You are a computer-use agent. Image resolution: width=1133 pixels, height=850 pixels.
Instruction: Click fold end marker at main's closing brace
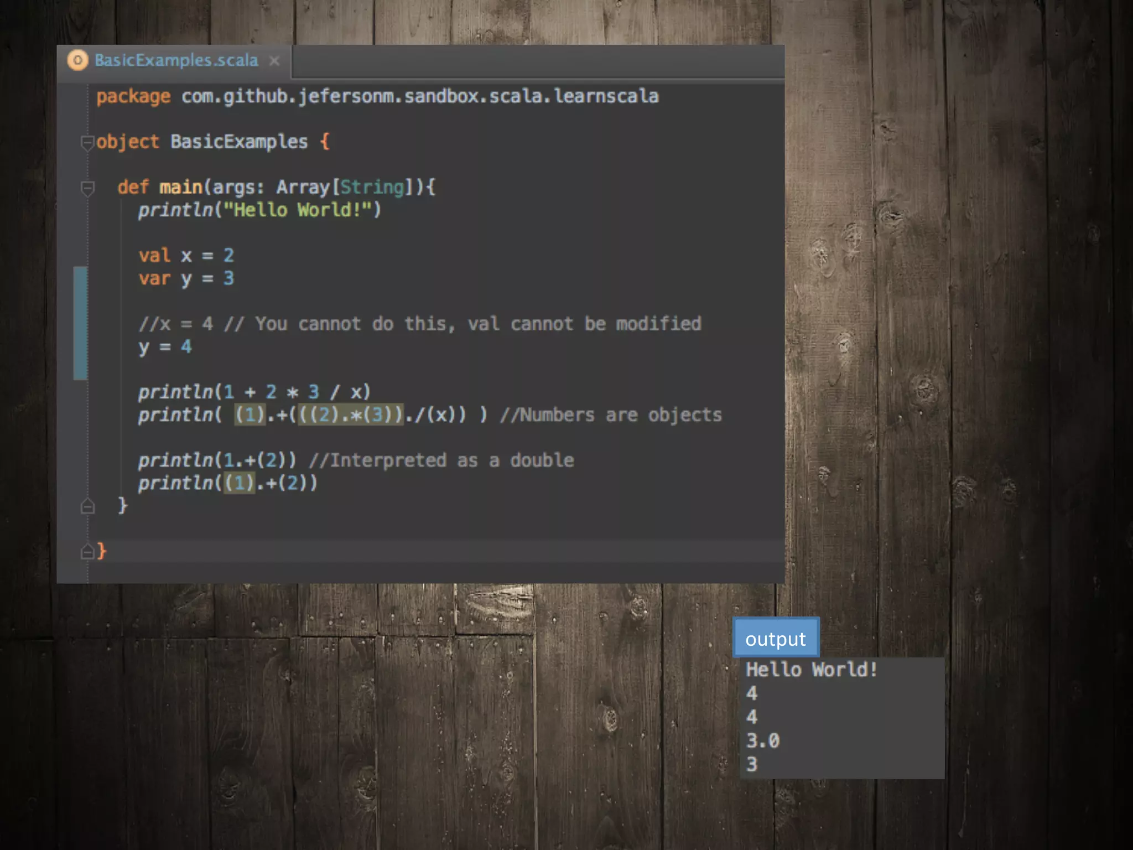coord(87,506)
